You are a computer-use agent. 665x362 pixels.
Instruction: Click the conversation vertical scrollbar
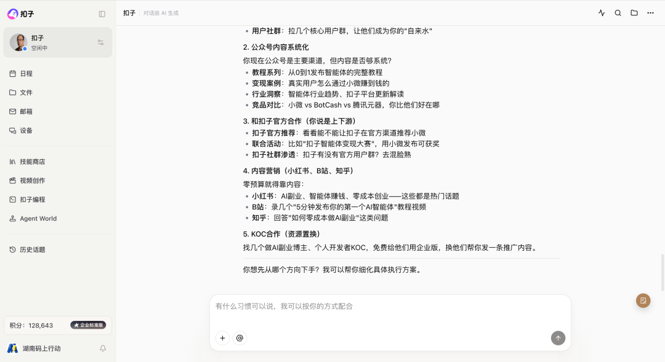663,272
